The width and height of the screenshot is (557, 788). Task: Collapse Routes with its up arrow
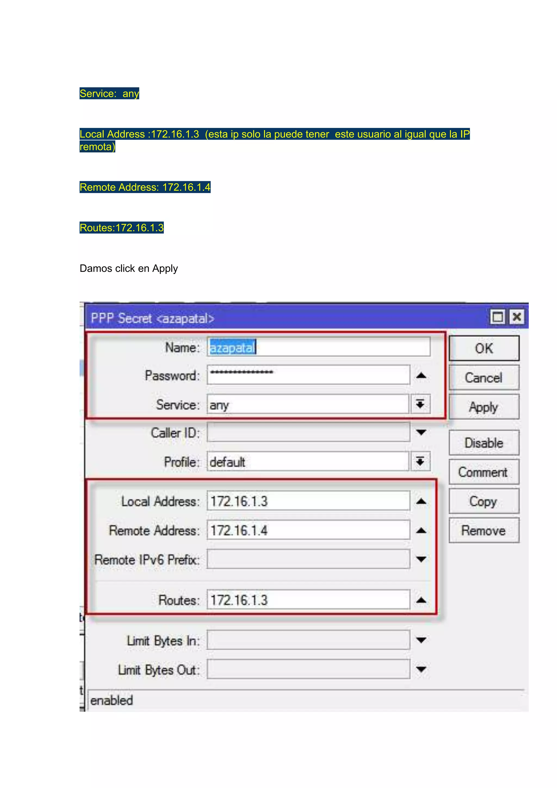[x=421, y=600]
